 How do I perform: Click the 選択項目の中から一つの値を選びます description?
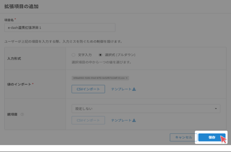(101, 62)
